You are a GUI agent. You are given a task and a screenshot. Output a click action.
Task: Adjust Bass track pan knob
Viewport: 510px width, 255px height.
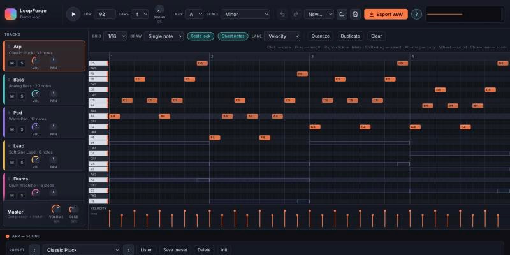coord(54,94)
